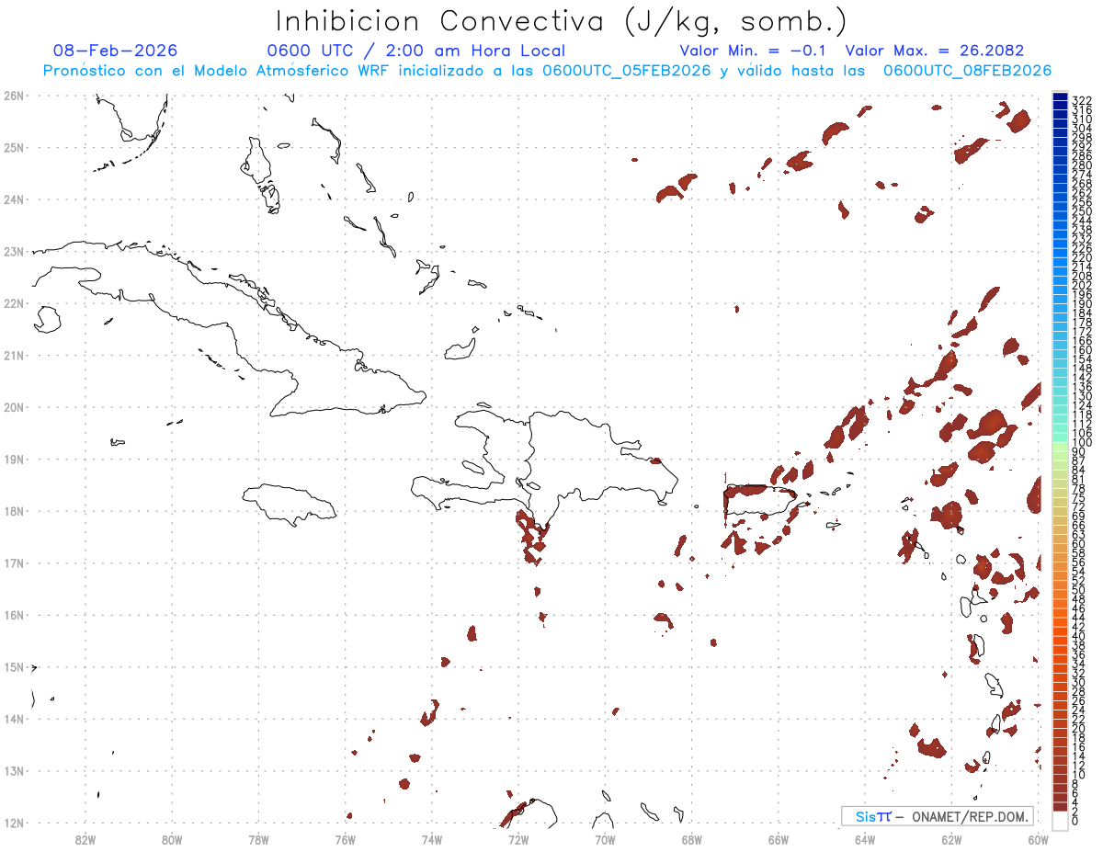Click the color bar label '322'
This screenshot has height=852, width=1103.
[x=1082, y=100]
